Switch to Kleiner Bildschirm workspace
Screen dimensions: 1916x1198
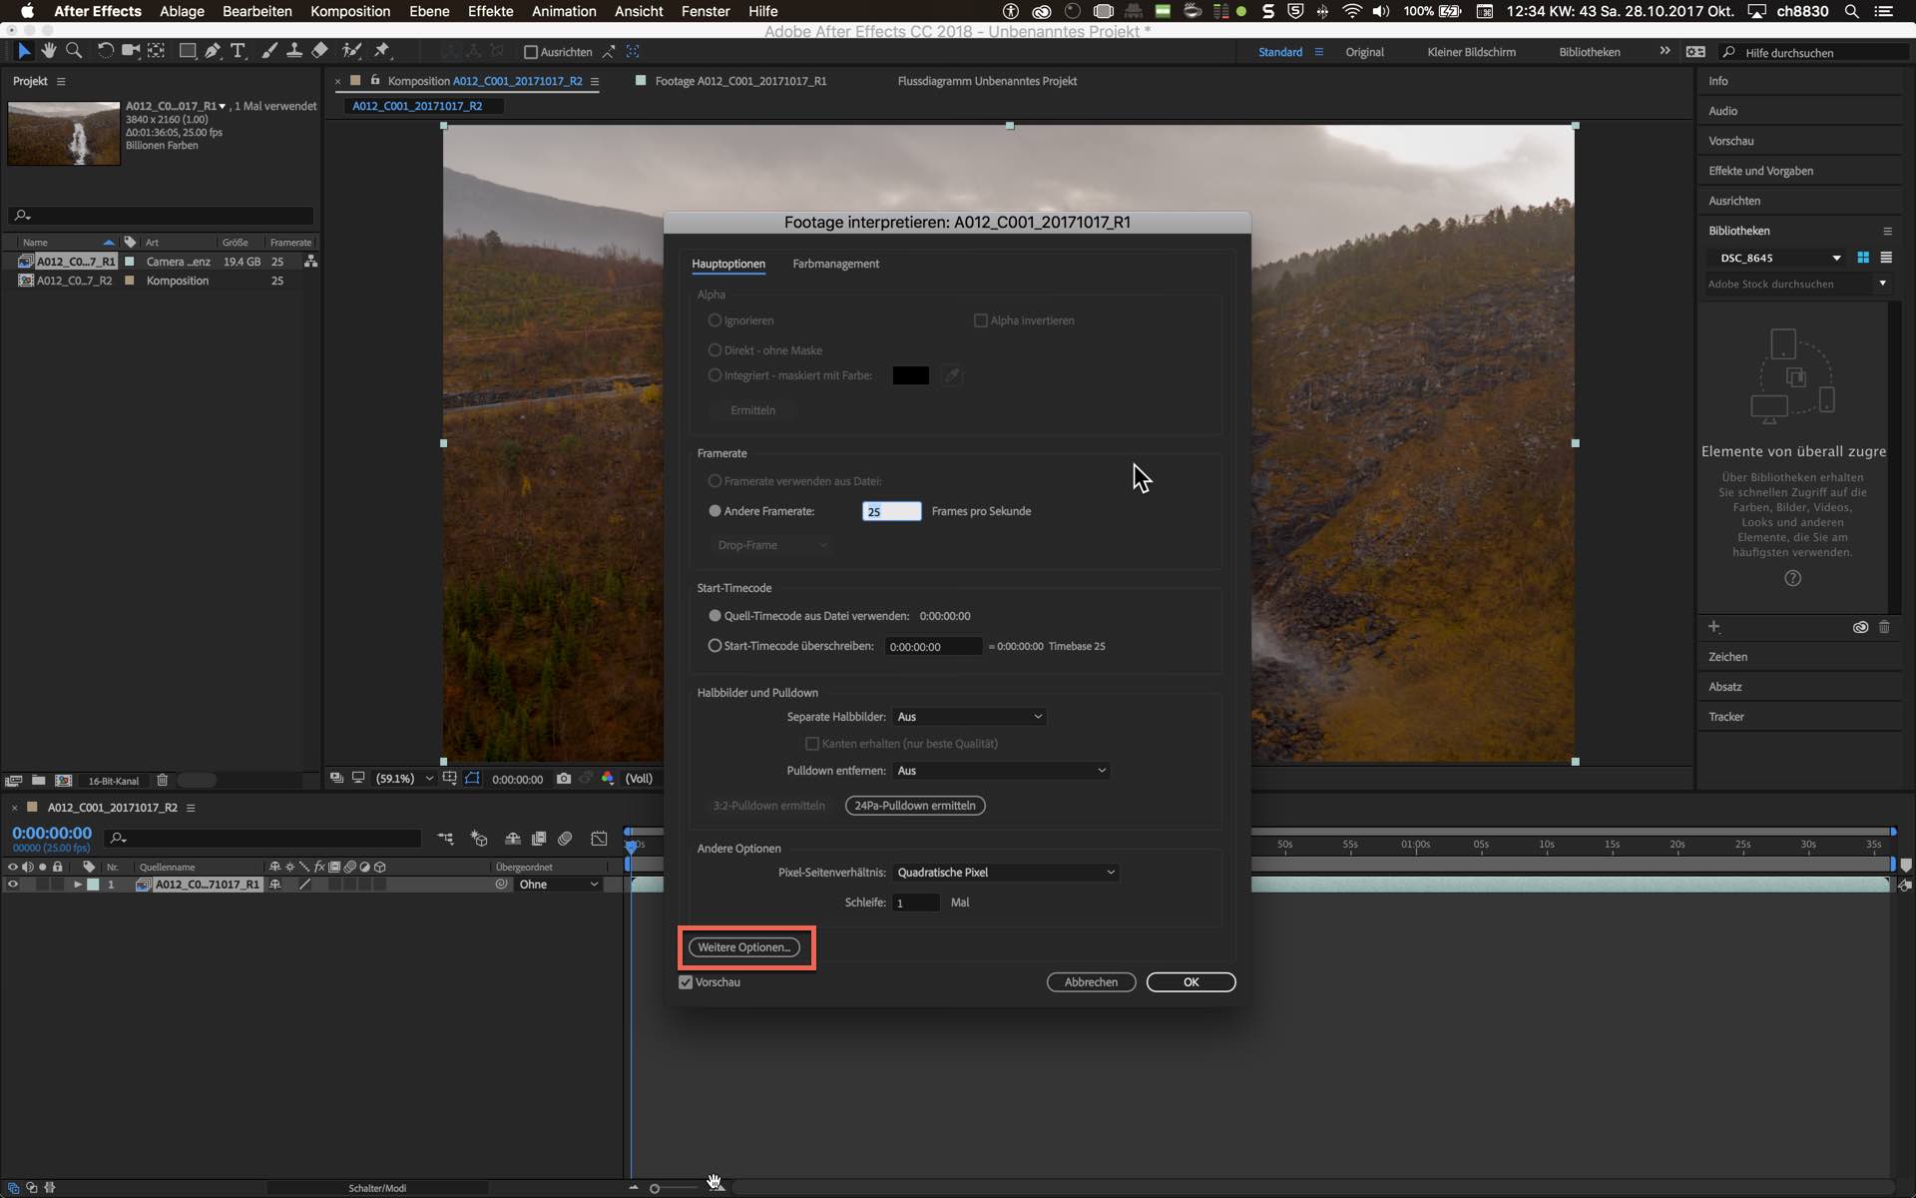[x=1471, y=52]
